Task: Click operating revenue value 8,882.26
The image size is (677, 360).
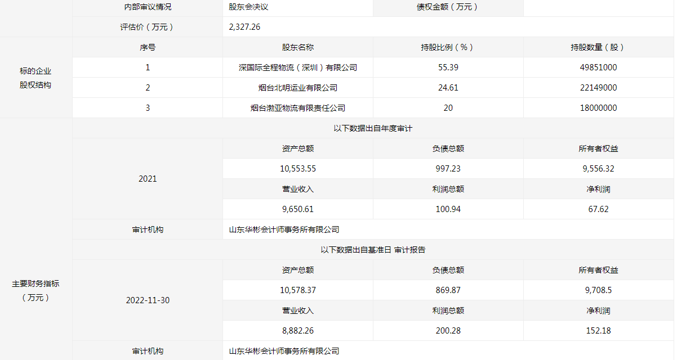Action: point(297,331)
